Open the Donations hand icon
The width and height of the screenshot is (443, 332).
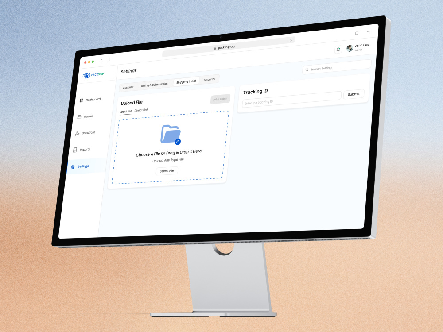point(77,133)
